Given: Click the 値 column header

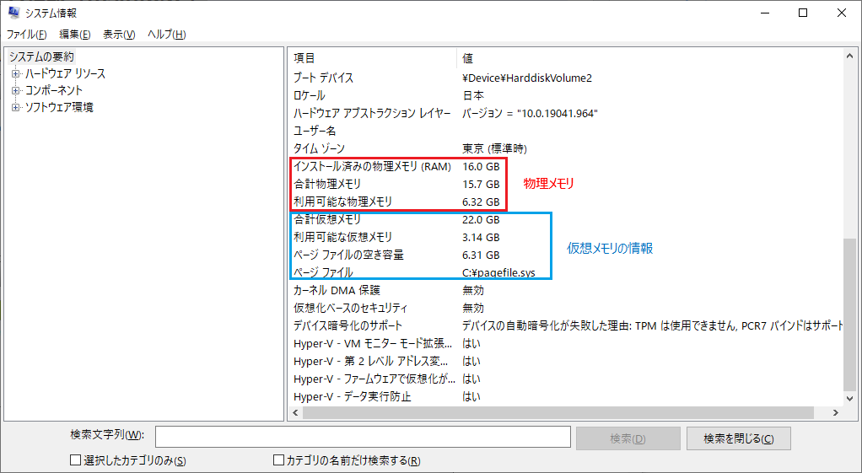Looking at the screenshot, I should click(649, 57).
